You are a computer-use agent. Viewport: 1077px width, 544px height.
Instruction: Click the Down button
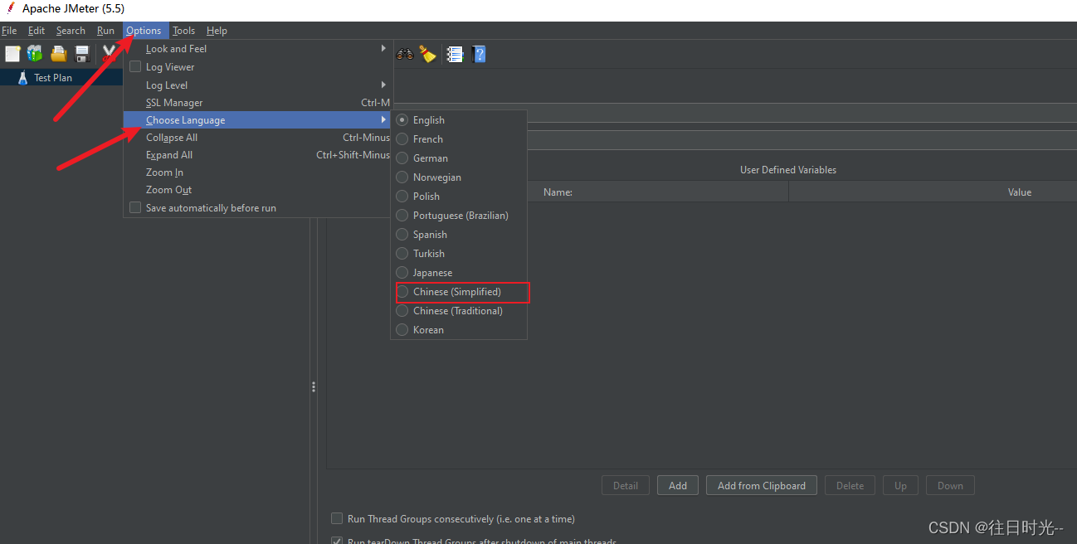tap(950, 486)
